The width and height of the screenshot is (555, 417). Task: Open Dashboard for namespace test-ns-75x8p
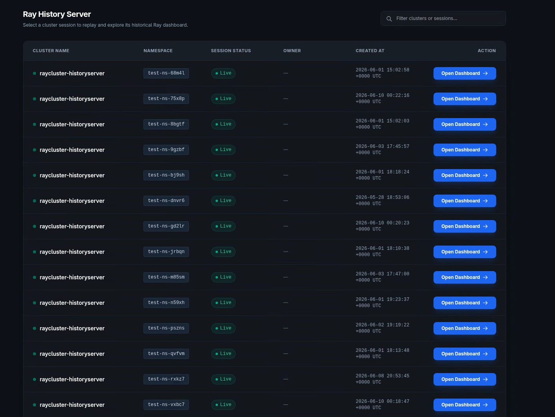click(x=464, y=99)
